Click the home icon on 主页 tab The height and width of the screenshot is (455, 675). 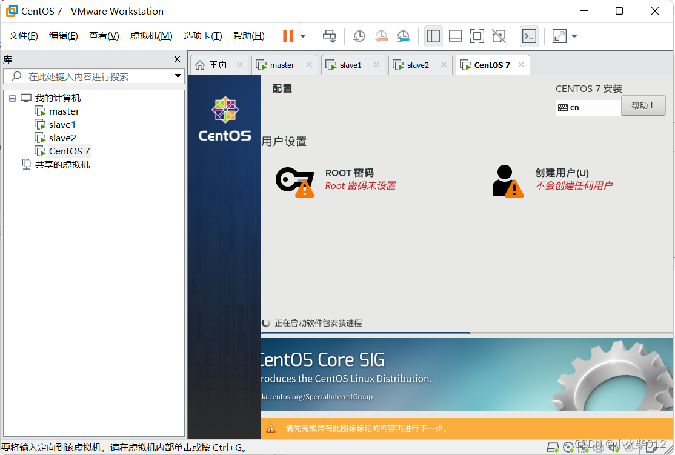click(x=200, y=65)
